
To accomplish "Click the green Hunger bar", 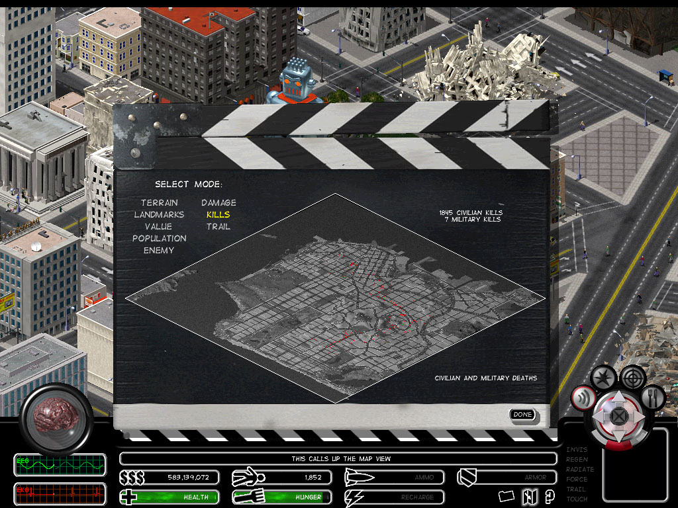I will 297,497.
